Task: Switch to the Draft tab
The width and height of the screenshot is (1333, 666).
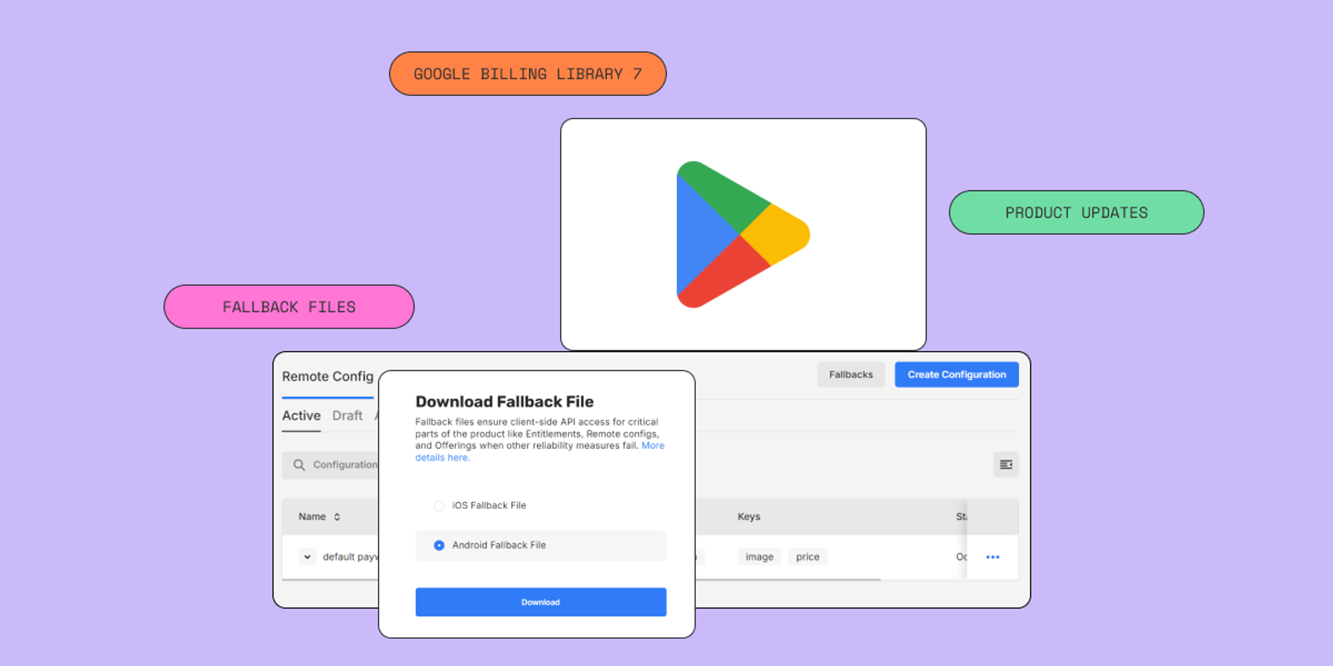Action: 347,416
